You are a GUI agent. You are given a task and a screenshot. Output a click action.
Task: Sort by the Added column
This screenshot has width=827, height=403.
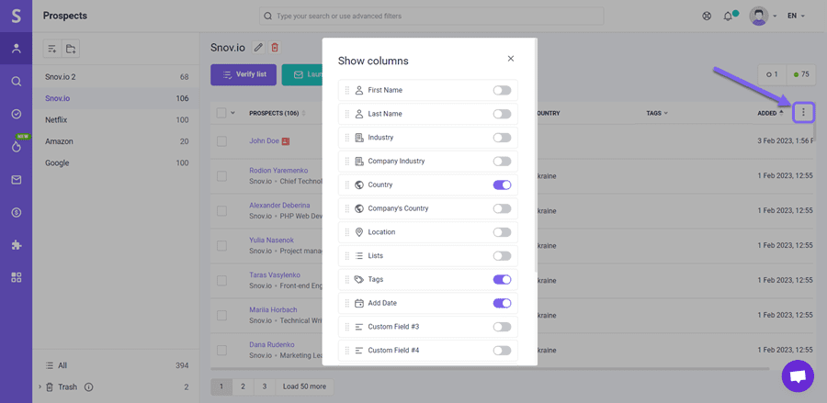(x=770, y=113)
